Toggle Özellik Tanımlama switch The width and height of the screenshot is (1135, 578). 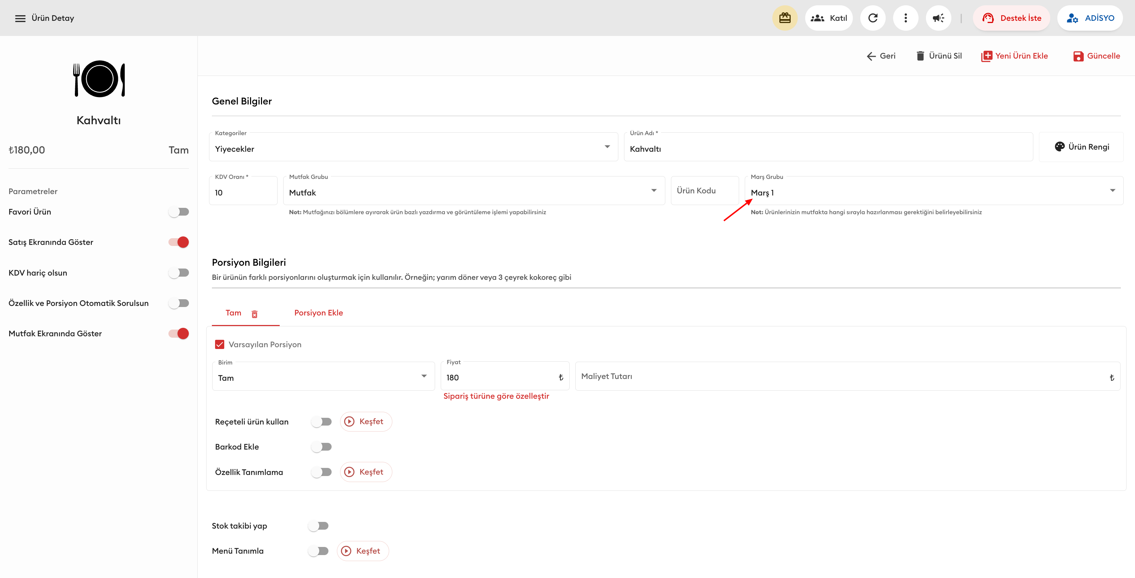pyautogui.click(x=321, y=472)
